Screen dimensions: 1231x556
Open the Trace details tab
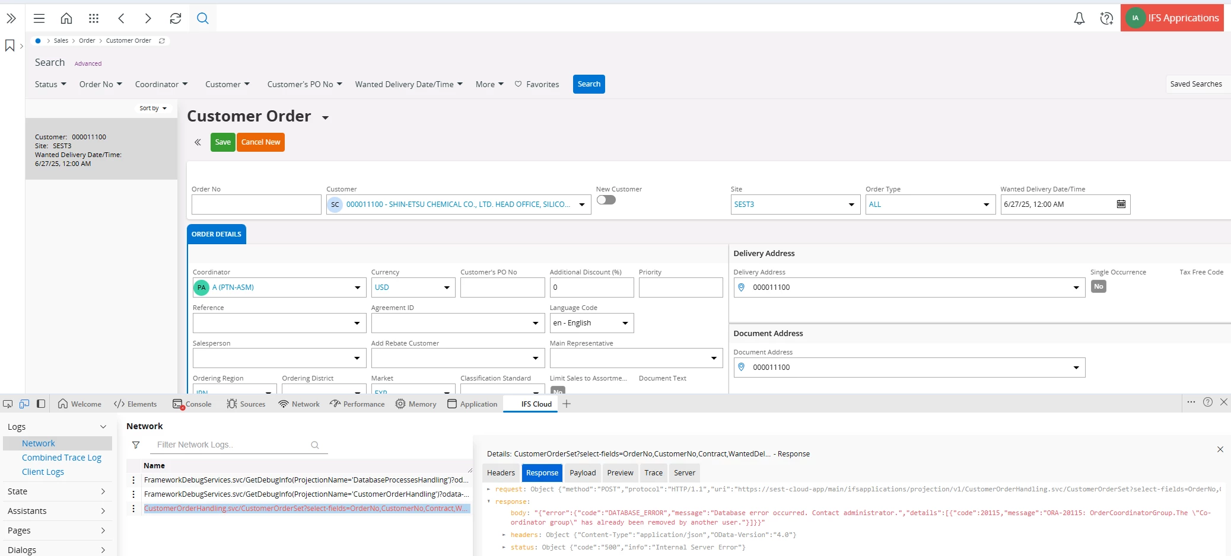click(653, 472)
